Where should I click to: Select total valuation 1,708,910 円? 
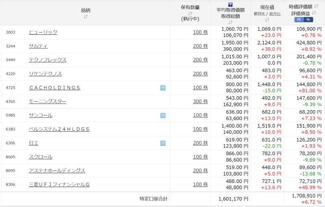click(307, 196)
